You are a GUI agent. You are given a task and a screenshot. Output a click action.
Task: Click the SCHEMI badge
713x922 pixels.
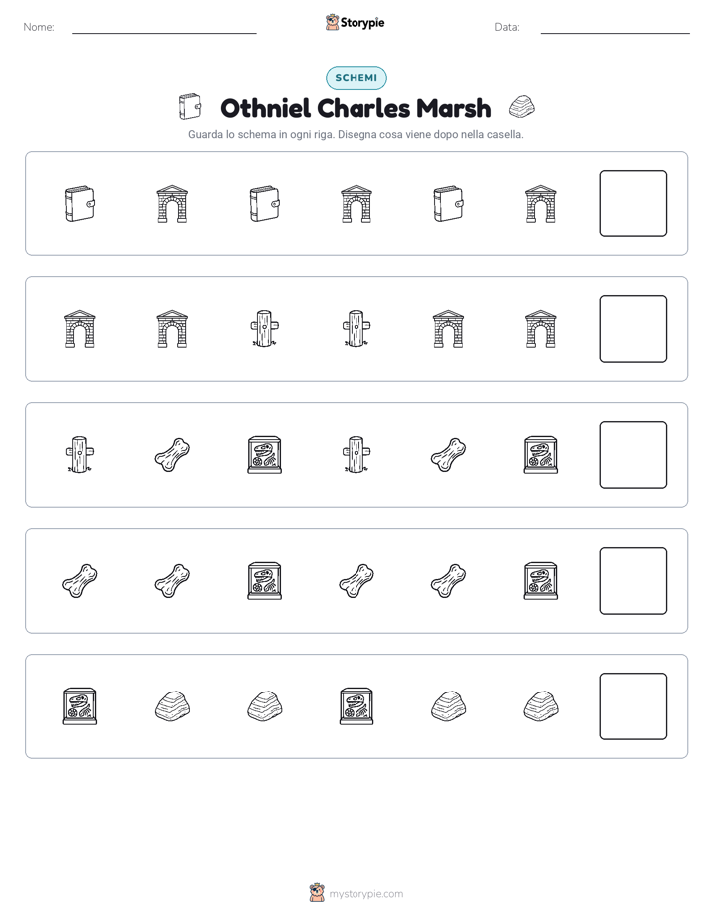[356, 78]
